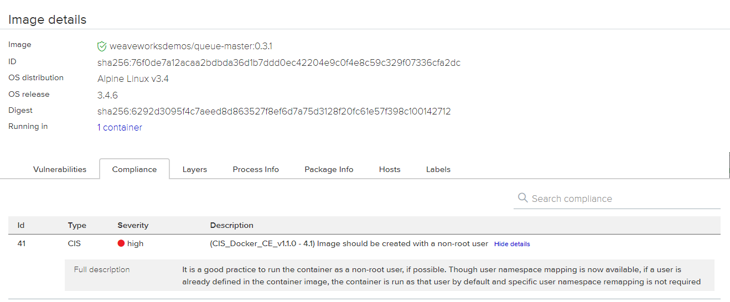Sort by the Severity column header
The height and width of the screenshot is (302, 730).
(x=133, y=225)
